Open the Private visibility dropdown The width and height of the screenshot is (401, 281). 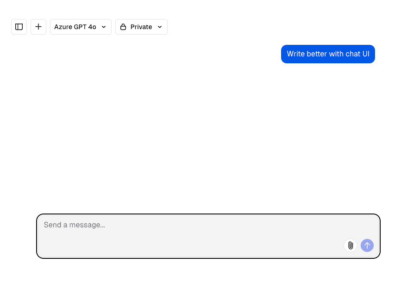coord(141,27)
